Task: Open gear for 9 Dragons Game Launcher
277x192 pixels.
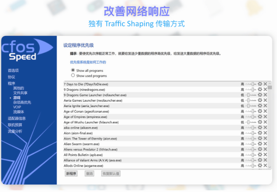Action: pos(260,95)
